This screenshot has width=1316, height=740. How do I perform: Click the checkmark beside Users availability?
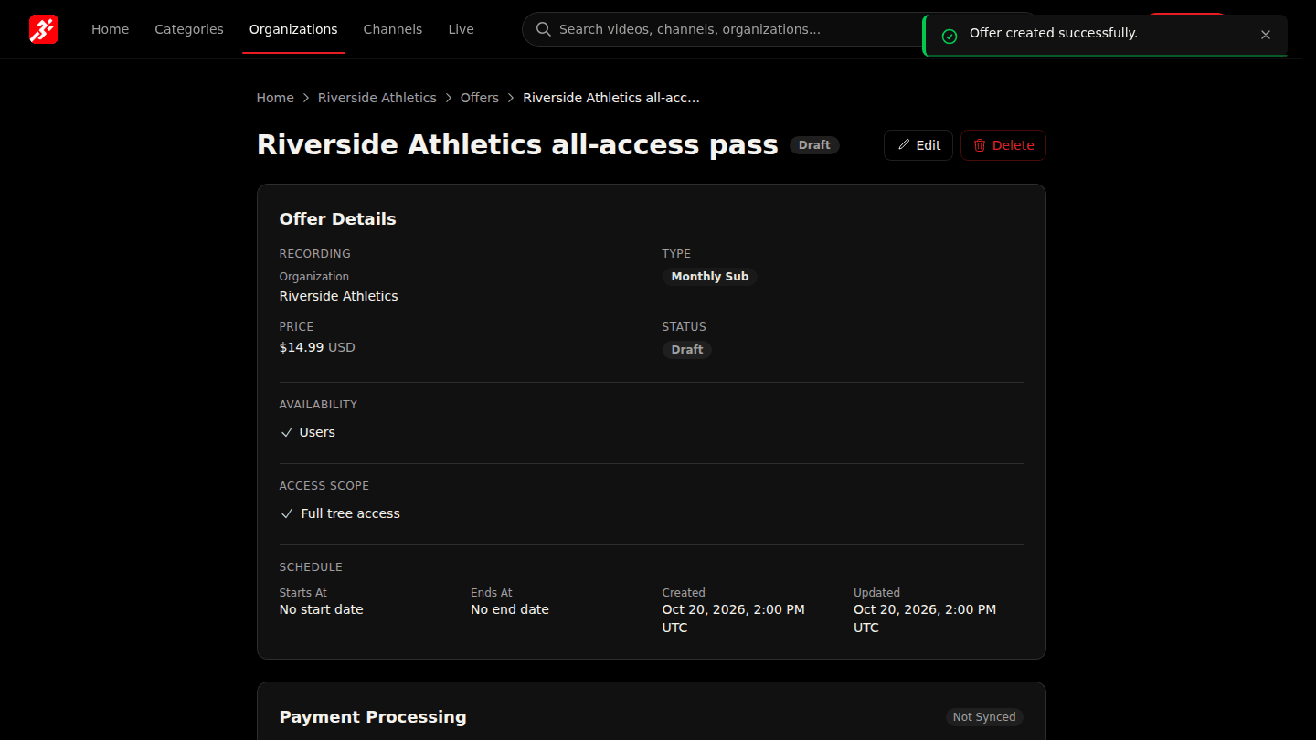(287, 432)
